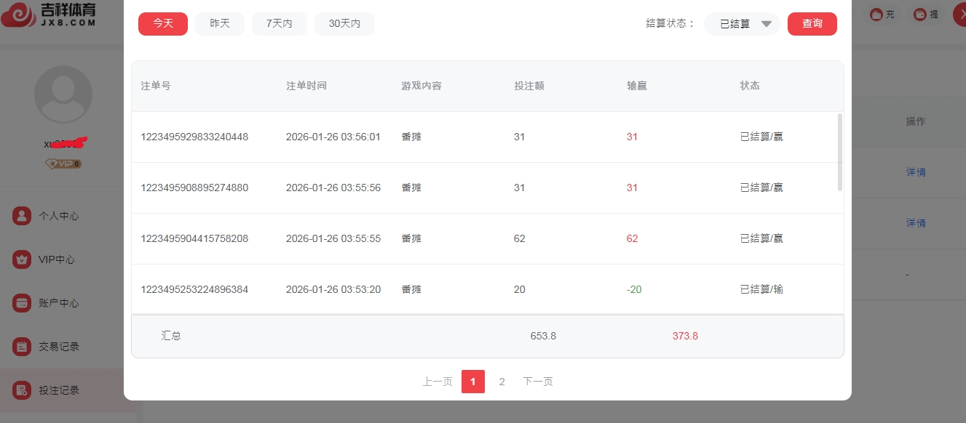The image size is (966, 423).
Task: Click the VIP 0 level badge
Action: tap(63, 164)
